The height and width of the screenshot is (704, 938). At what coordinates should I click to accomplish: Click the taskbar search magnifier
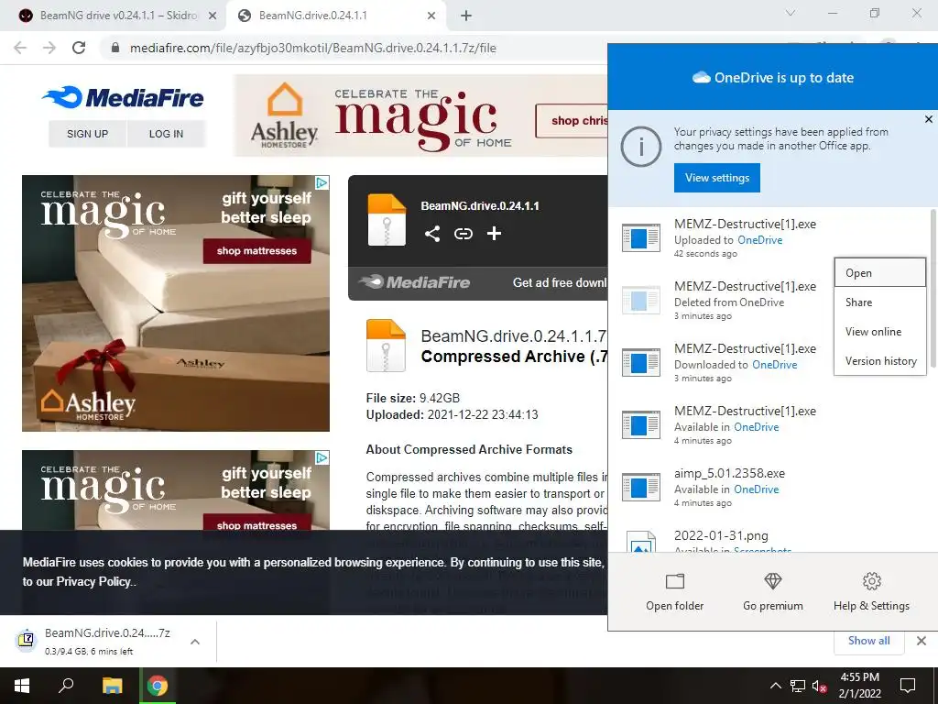[x=66, y=686]
